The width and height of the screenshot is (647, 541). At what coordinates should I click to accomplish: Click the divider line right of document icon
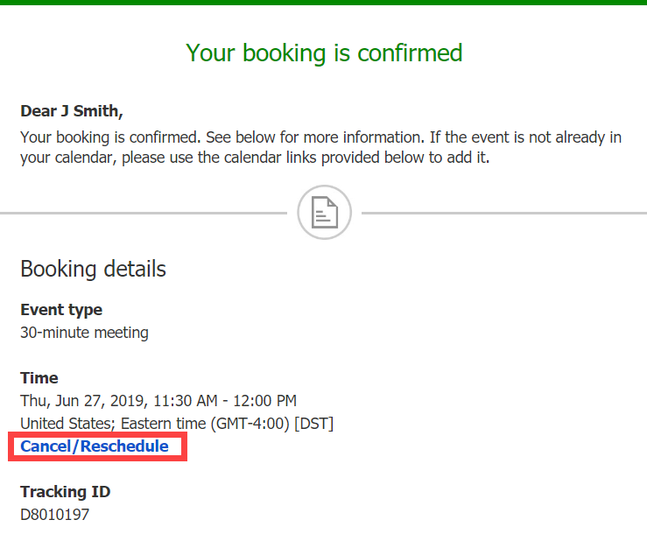point(503,213)
